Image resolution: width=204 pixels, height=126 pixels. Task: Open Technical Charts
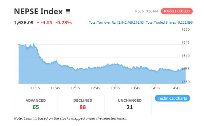click(x=172, y=98)
